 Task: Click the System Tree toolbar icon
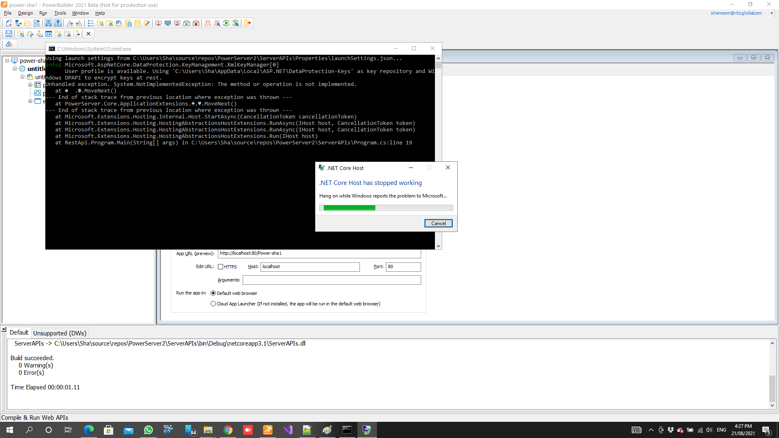click(48, 23)
